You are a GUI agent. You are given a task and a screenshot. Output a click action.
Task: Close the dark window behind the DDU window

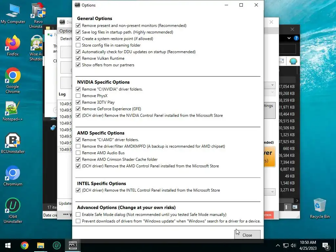[292, 29]
